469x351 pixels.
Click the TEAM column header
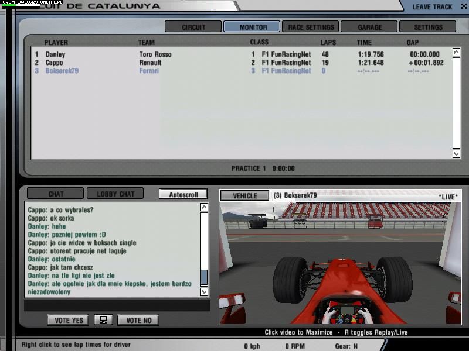pos(146,42)
